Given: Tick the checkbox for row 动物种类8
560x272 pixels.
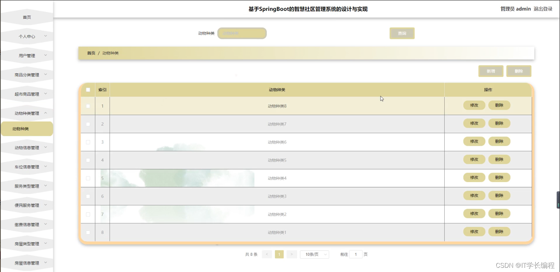Looking at the screenshot, I should 88,106.
